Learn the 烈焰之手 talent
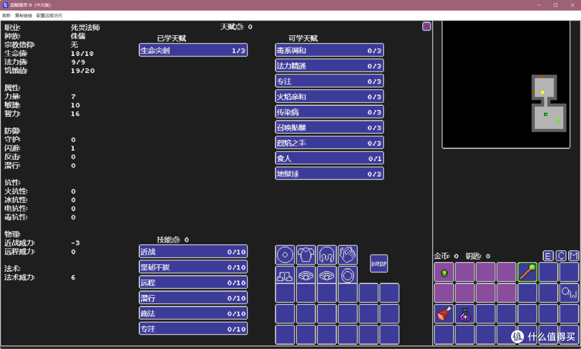The width and height of the screenshot is (581, 349). point(329,143)
